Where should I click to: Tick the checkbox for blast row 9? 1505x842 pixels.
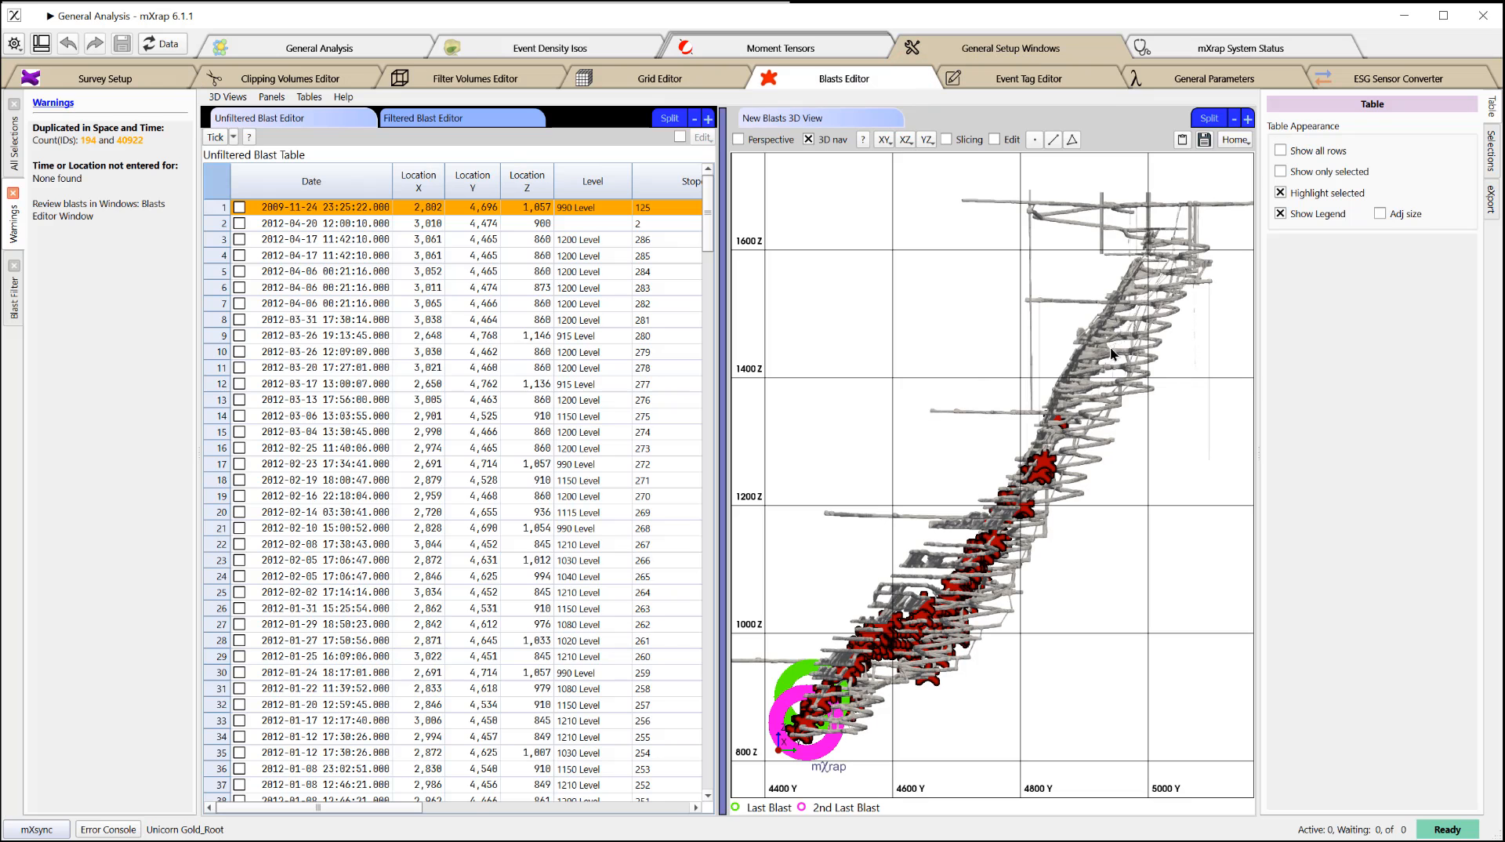click(239, 336)
